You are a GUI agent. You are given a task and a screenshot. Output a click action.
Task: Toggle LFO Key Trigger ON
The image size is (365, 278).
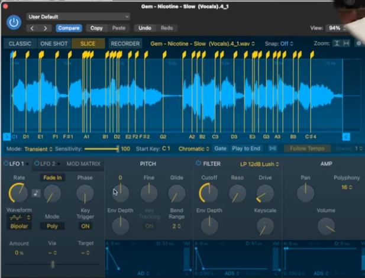click(85, 226)
